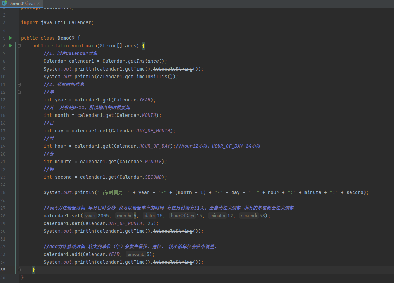Click the MONTH constant on line 15

click(149, 115)
